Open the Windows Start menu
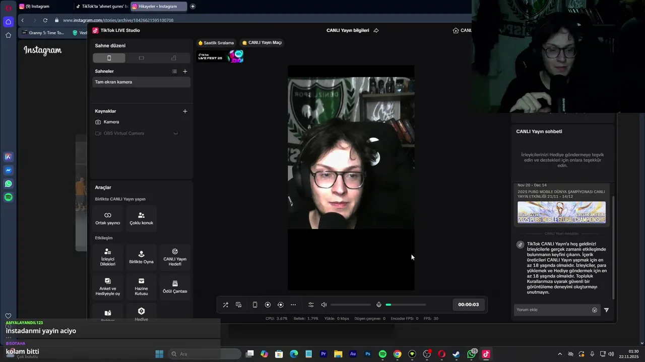 click(159, 354)
